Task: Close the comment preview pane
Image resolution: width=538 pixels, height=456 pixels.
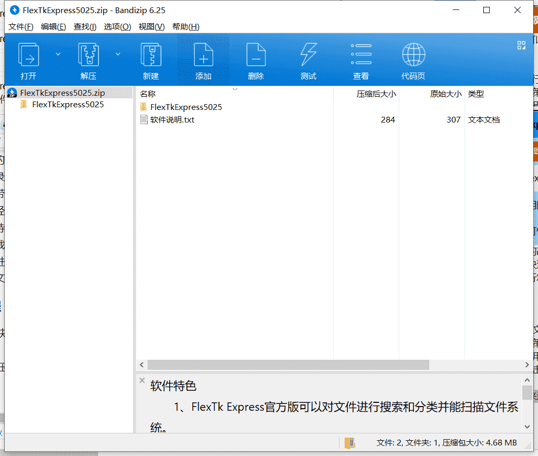Action: pos(142,380)
